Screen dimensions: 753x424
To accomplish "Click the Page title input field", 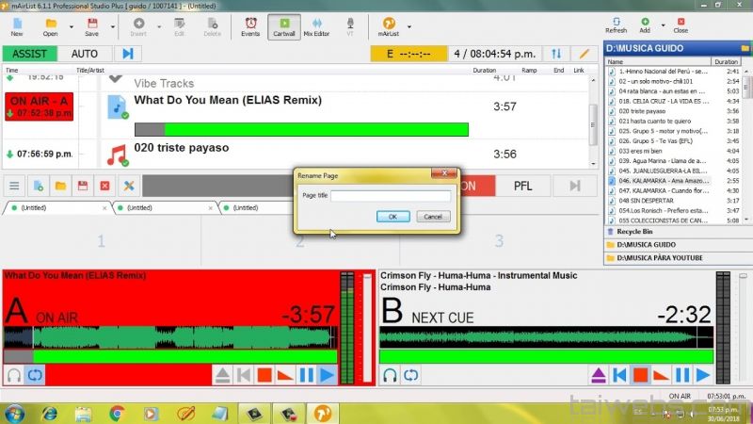I will click(x=391, y=196).
